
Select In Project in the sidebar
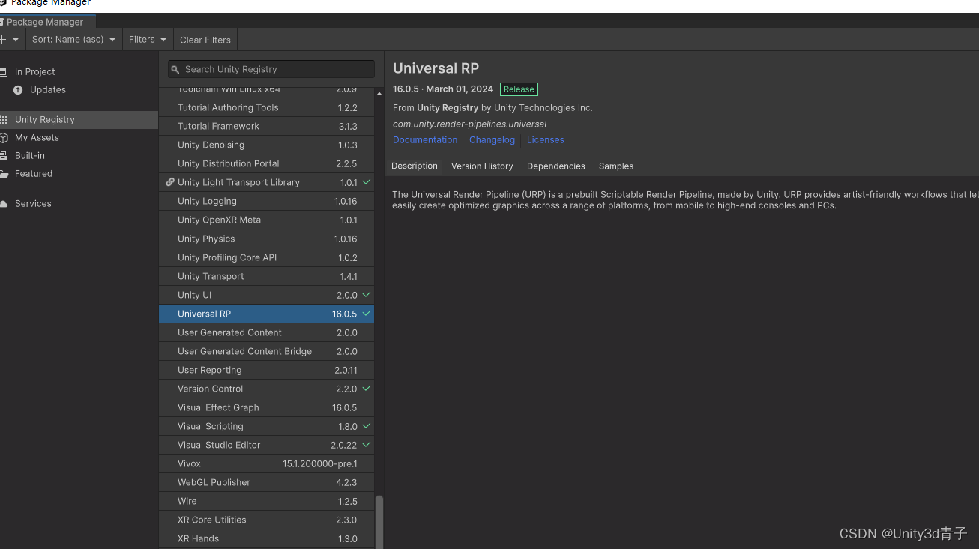tap(79, 71)
